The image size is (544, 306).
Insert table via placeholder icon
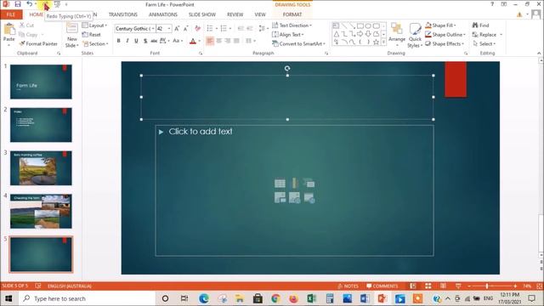pos(280,184)
